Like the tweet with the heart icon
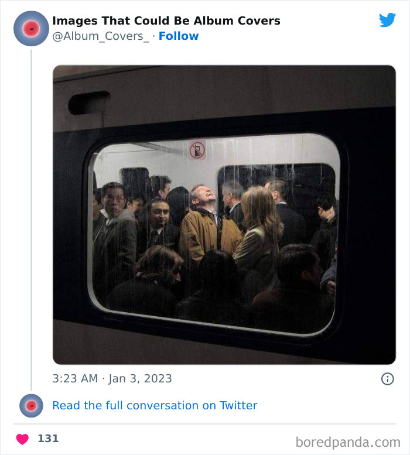This screenshot has height=455, width=410. coord(22,439)
